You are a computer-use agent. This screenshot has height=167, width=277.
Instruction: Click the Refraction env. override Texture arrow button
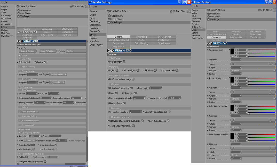point(232,148)
